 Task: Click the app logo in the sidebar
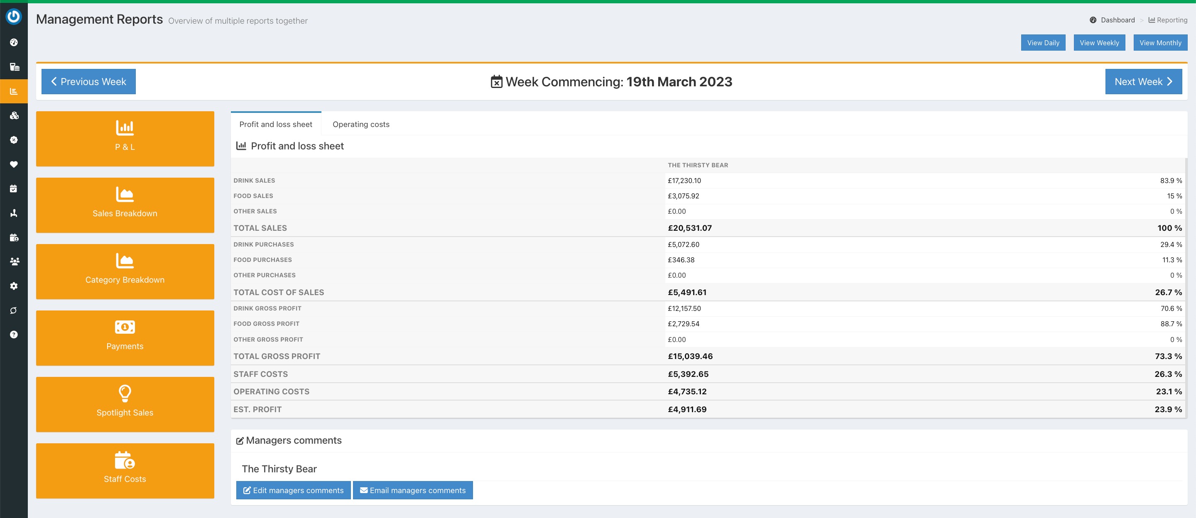pos(13,17)
